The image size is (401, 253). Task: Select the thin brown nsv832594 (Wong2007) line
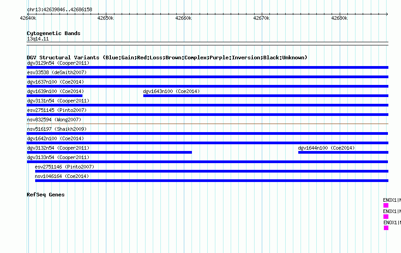click(x=207, y=124)
